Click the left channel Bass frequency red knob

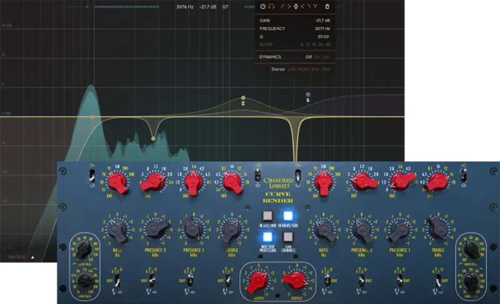[117, 183]
